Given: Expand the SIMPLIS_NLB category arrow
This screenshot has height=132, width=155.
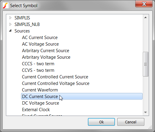Looking at the screenshot, I should pos(10,24).
